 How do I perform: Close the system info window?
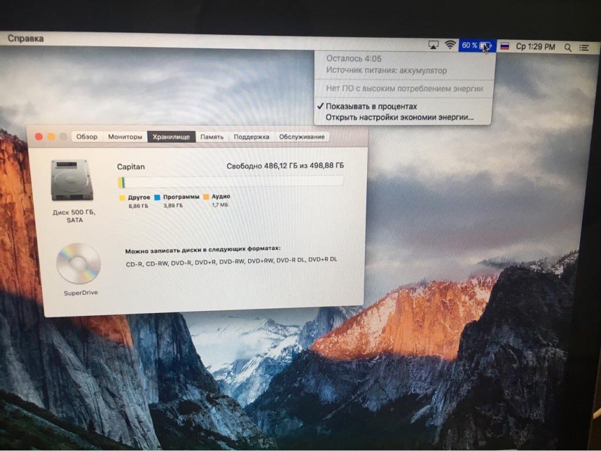tap(39, 137)
